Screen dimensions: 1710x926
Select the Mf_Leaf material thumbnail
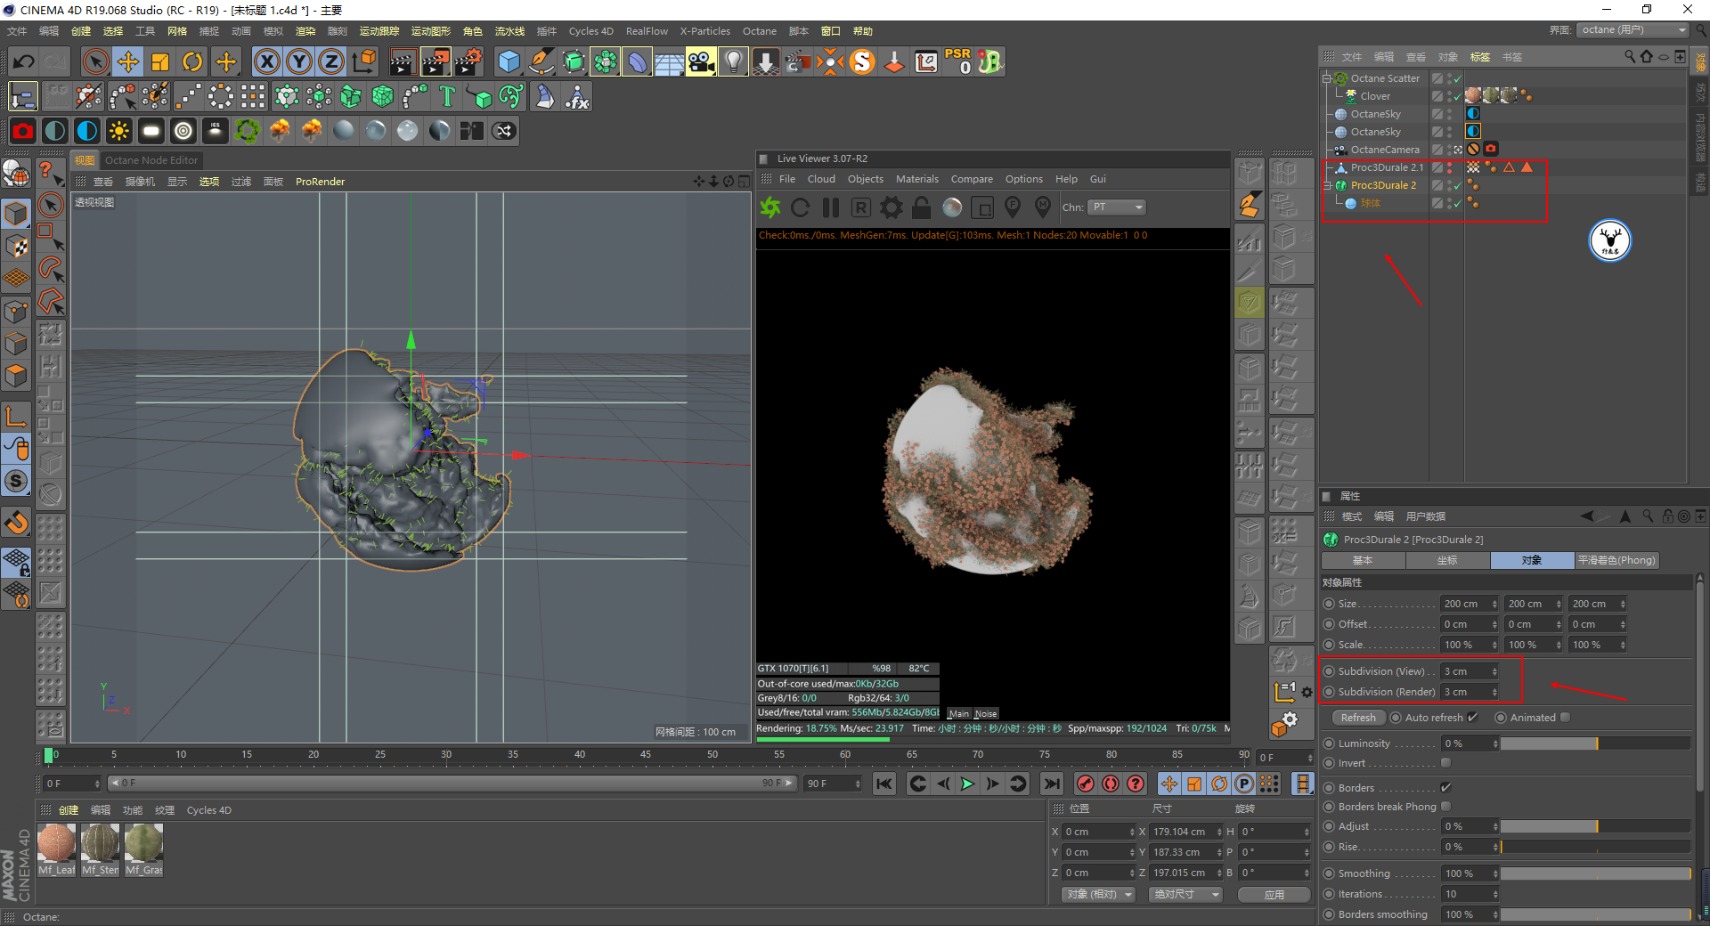(x=57, y=843)
